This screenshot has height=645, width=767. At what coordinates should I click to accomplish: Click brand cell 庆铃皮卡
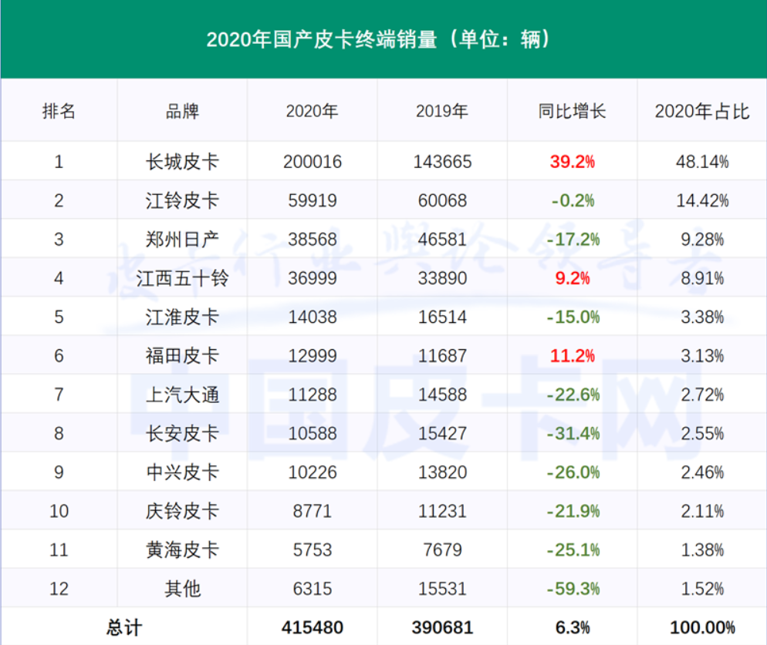click(182, 511)
